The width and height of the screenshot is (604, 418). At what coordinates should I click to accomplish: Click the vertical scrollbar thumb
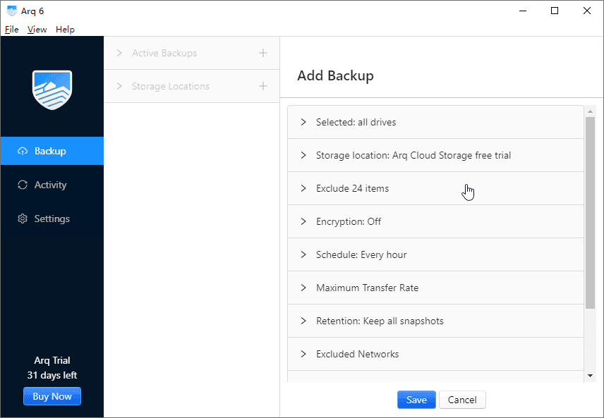pyautogui.click(x=590, y=211)
